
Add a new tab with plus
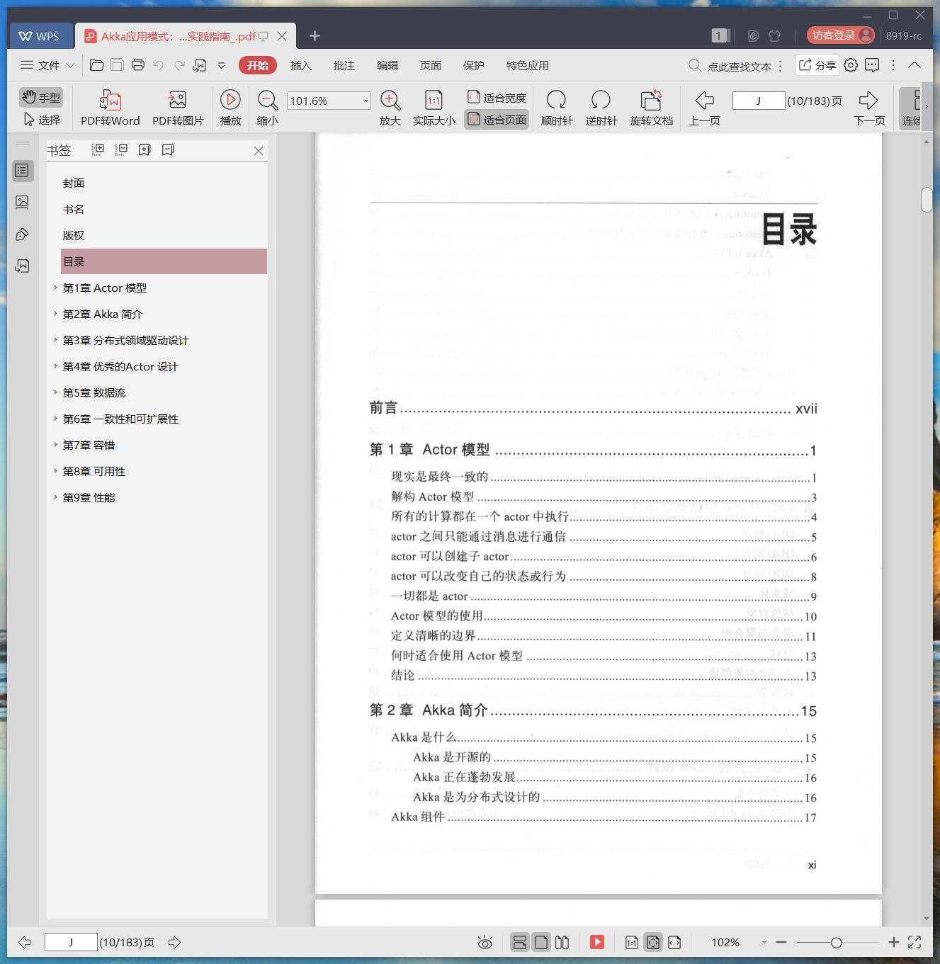click(315, 35)
